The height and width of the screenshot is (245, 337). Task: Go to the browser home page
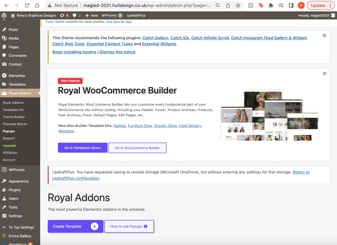tap(37, 6)
